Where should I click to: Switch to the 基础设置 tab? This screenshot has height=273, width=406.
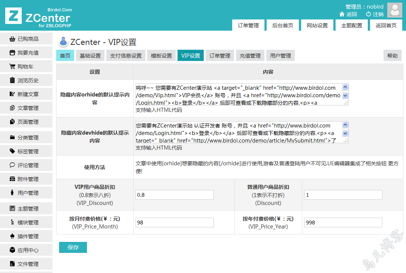point(90,56)
